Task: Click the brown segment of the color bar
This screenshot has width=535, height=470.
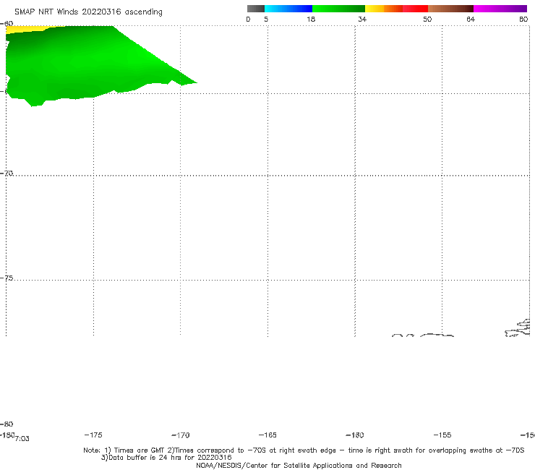Action: (450, 9)
